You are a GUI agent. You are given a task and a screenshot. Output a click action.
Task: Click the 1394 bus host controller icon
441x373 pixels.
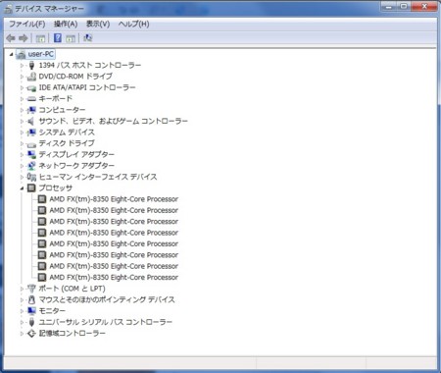click(x=31, y=65)
